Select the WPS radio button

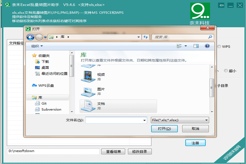pos(219,47)
